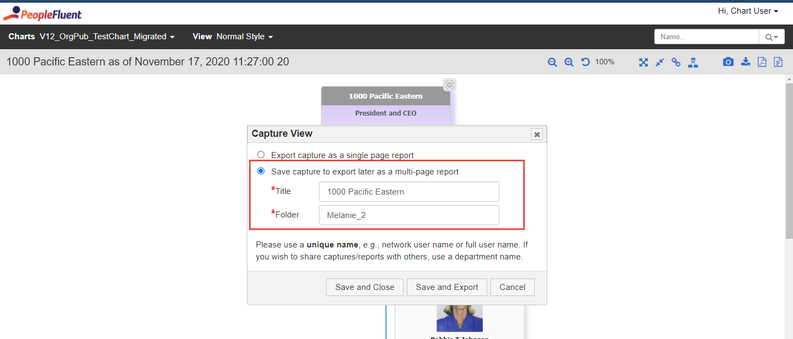793x339 pixels.
Task: Click the reset zoom rotation icon
Action: click(585, 62)
